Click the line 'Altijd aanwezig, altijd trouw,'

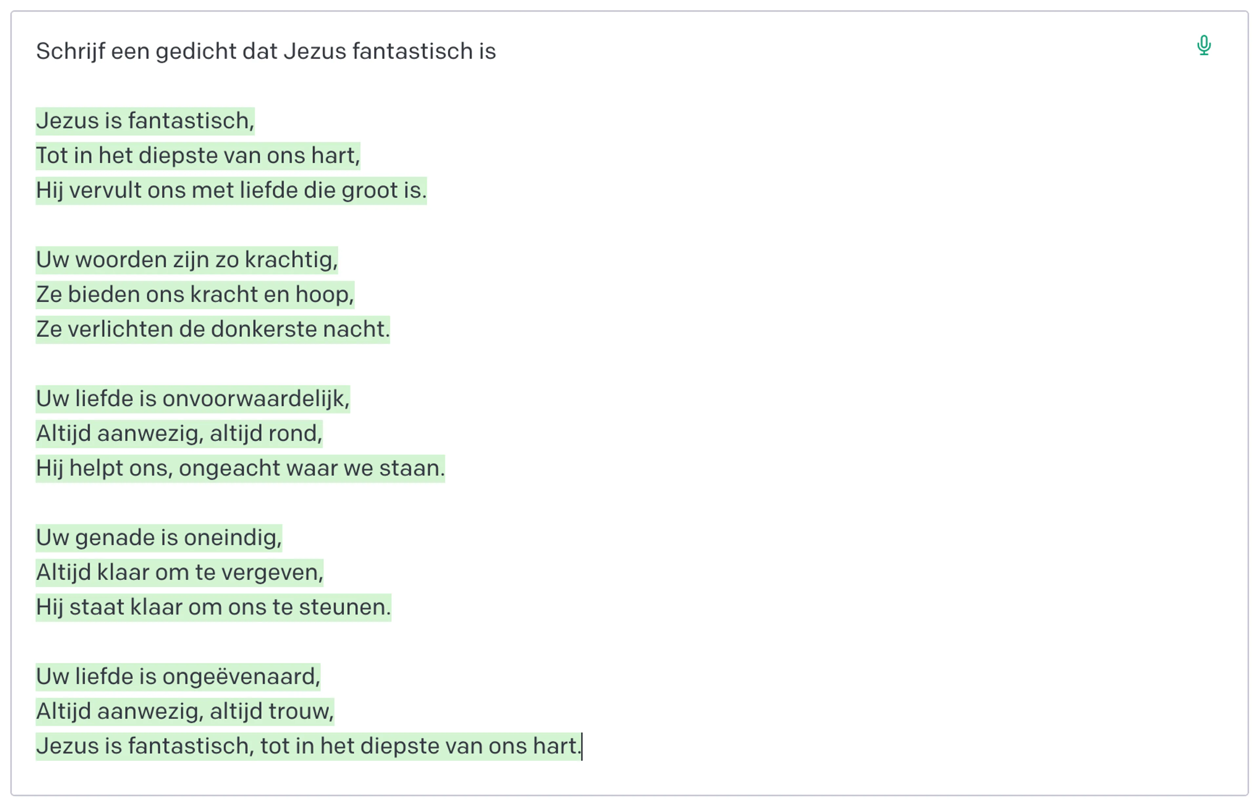tap(185, 711)
